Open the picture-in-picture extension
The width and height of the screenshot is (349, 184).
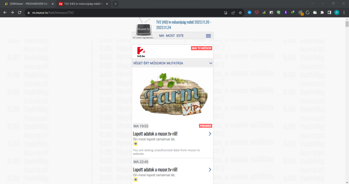tap(271, 13)
